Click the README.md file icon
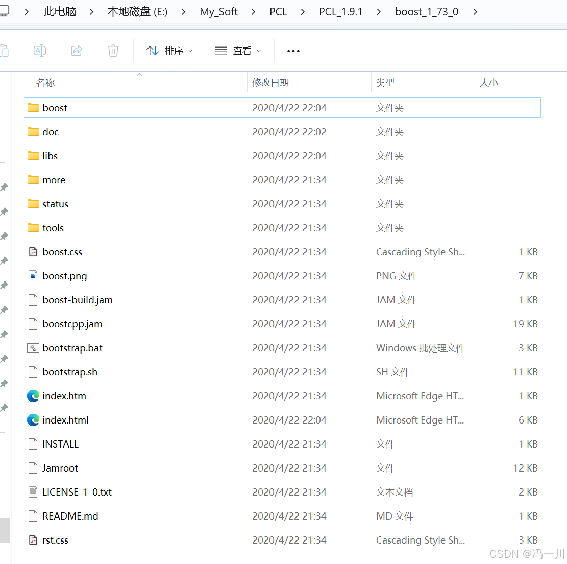Image resolution: width=567 pixels, height=564 pixels. click(x=33, y=516)
